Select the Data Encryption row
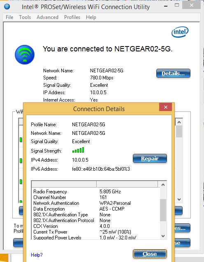204x262 pixels. (x=95, y=209)
